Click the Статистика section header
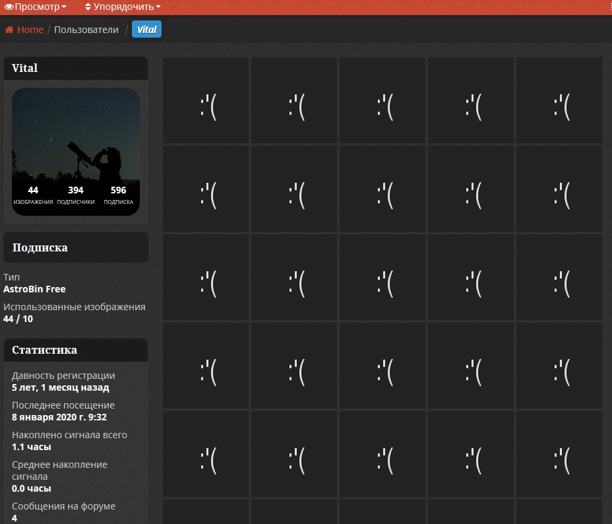612x524 pixels. click(x=76, y=350)
